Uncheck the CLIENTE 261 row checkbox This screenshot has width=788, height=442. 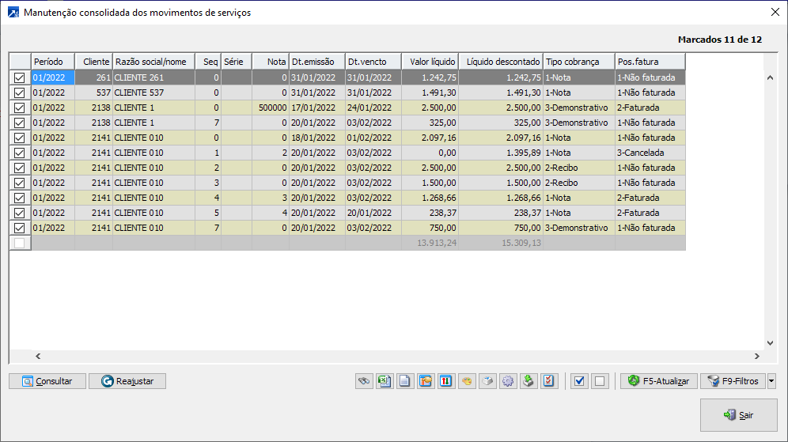tap(20, 77)
